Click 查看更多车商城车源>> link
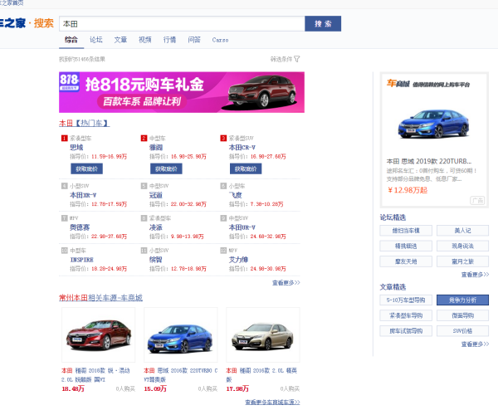The width and height of the screenshot is (498, 410). click(x=272, y=402)
